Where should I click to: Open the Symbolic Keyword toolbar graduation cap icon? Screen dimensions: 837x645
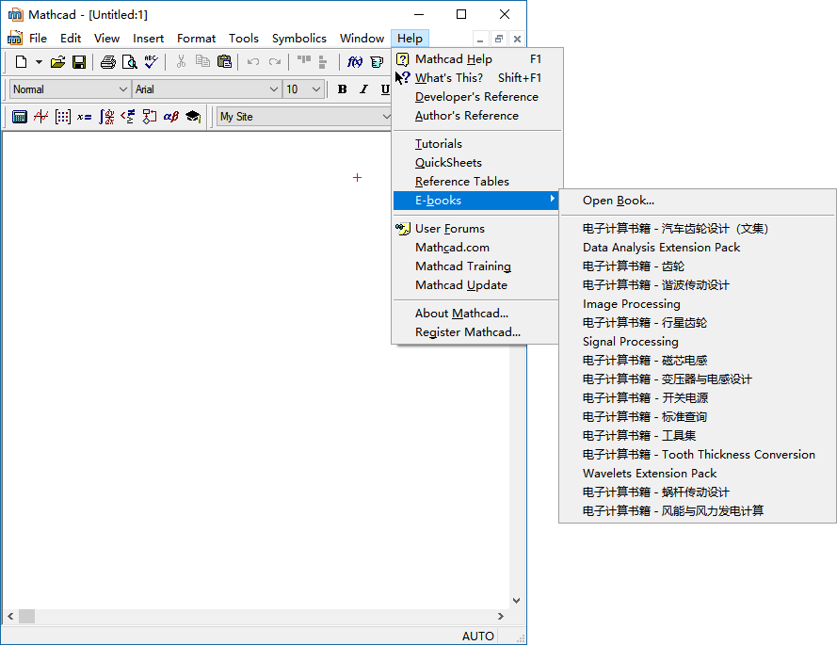click(193, 117)
